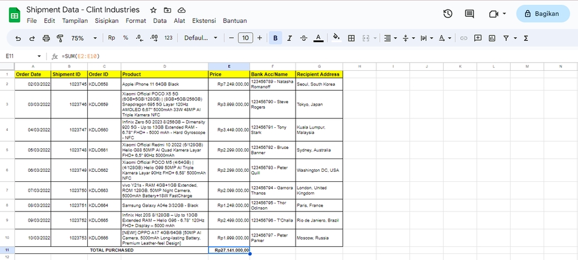
Task: Activate the paint format tool
Action: point(60,38)
